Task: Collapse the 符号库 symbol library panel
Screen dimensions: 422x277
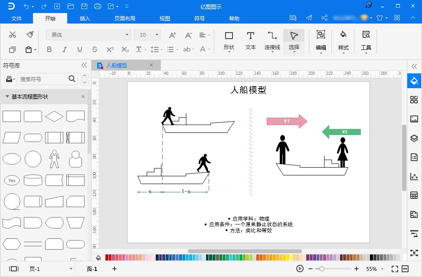Action: point(83,65)
